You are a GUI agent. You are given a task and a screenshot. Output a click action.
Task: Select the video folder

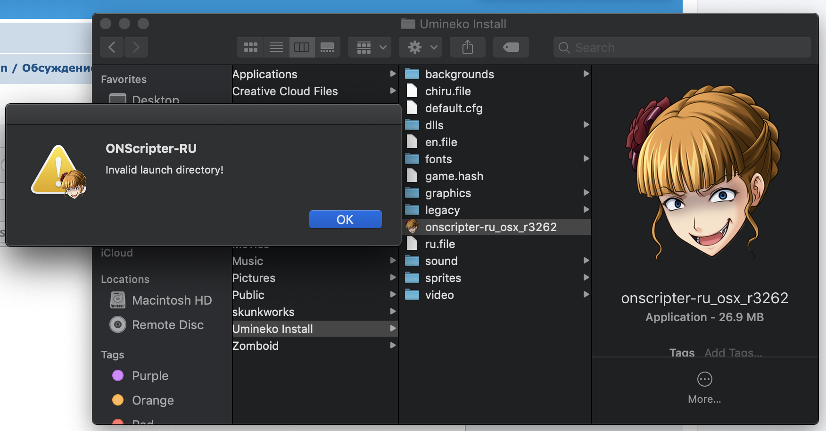click(x=495, y=295)
